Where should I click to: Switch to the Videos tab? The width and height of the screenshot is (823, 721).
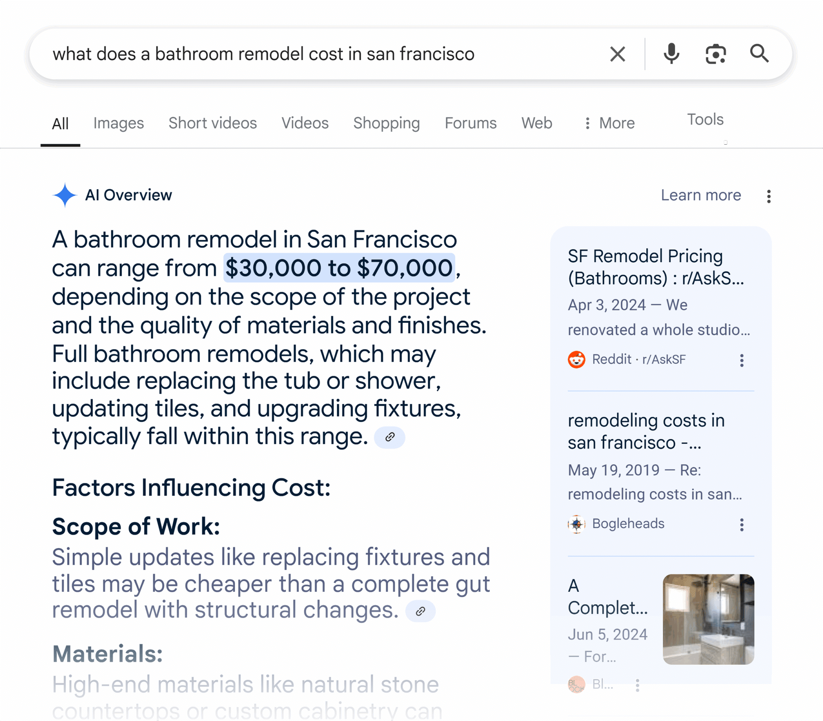coord(305,123)
